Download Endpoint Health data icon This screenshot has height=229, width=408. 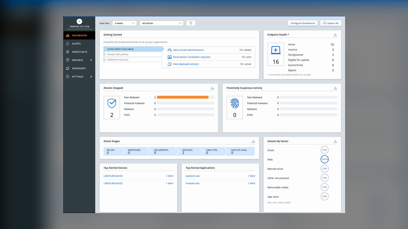click(335, 35)
